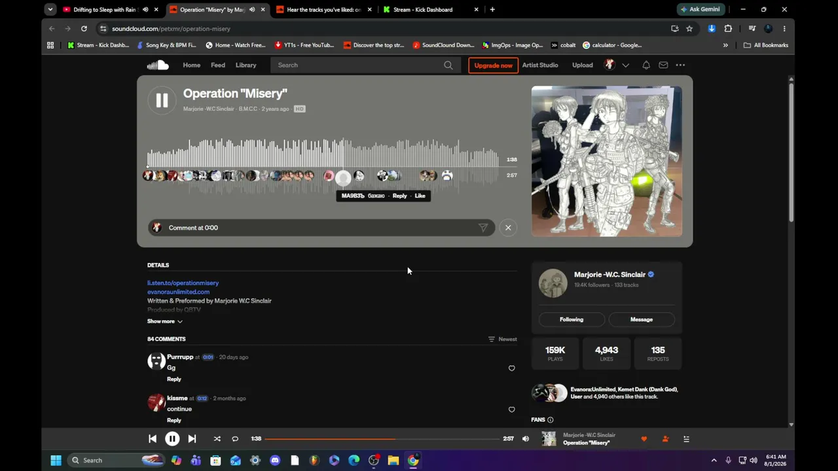The height and width of the screenshot is (471, 838).
Task: Click the SoundCloud logo in the header
Action: click(x=158, y=65)
